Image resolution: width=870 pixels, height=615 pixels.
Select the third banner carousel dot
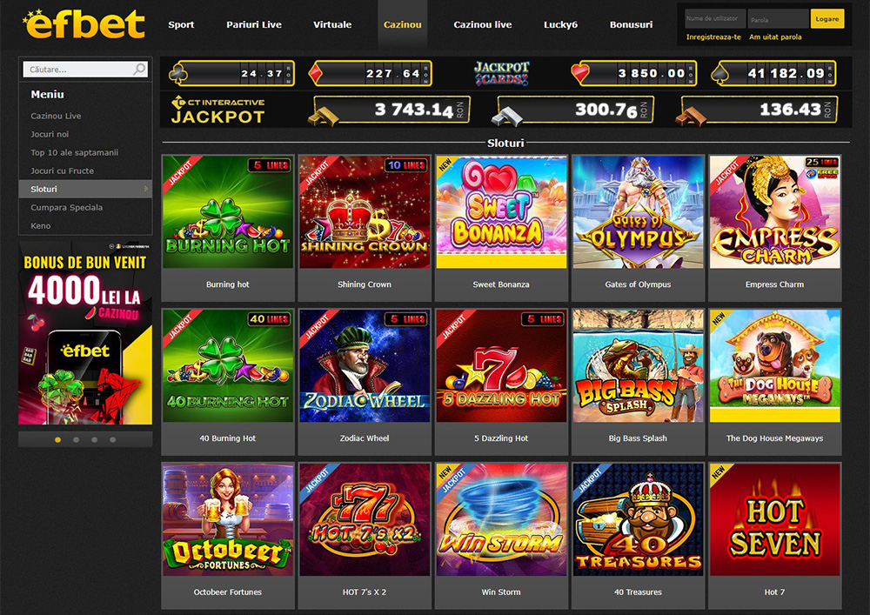[94, 440]
